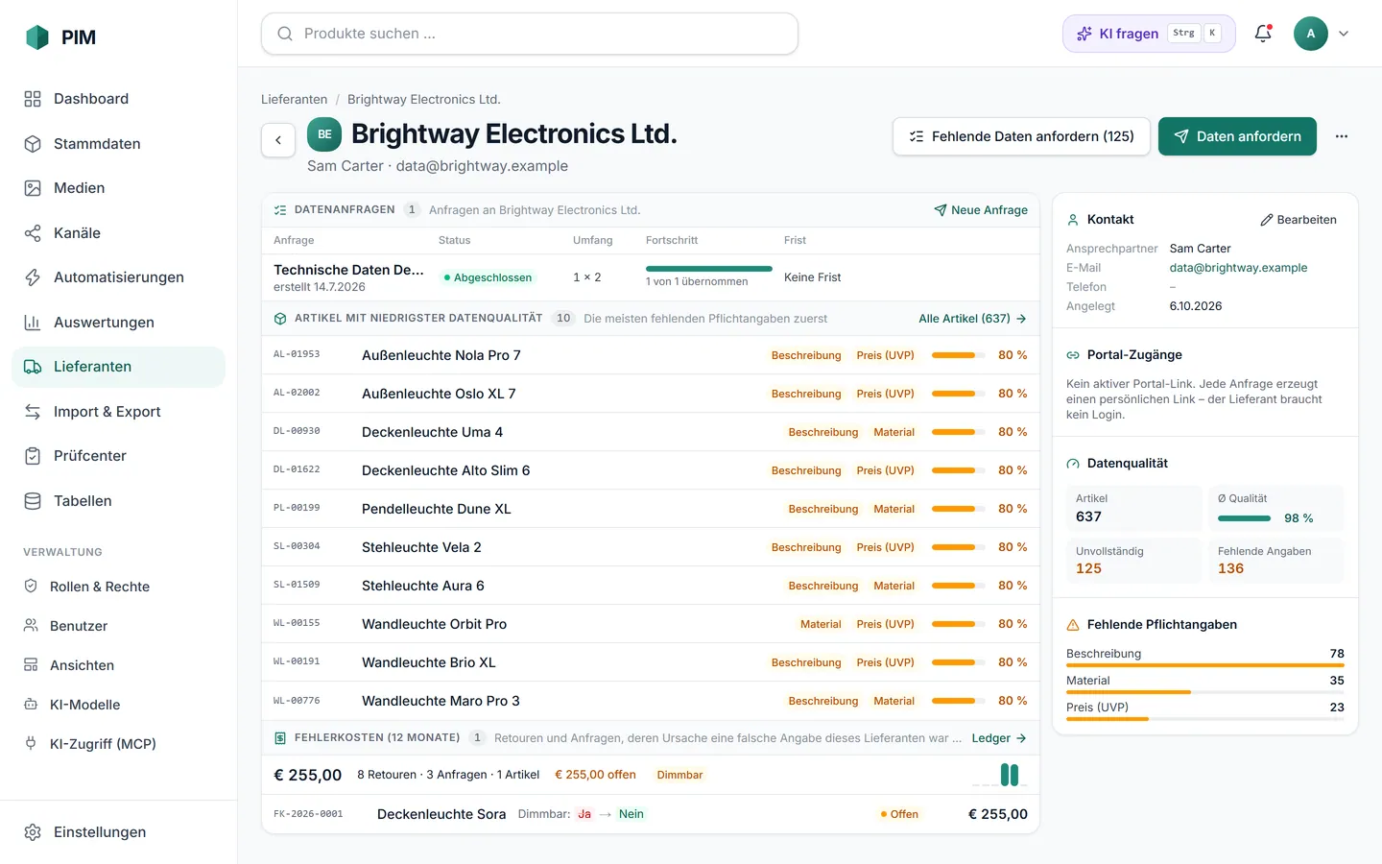Click the data@brightway.example email link
Screen dimensions: 1382x864
click(1238, 268)
